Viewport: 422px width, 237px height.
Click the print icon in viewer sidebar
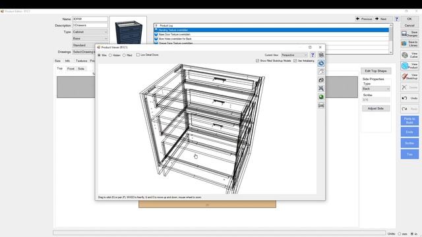coord(321,105)
